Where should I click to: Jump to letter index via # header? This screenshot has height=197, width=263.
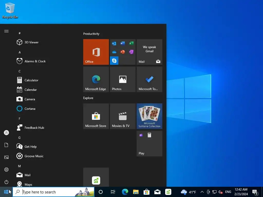coord(20,33)
